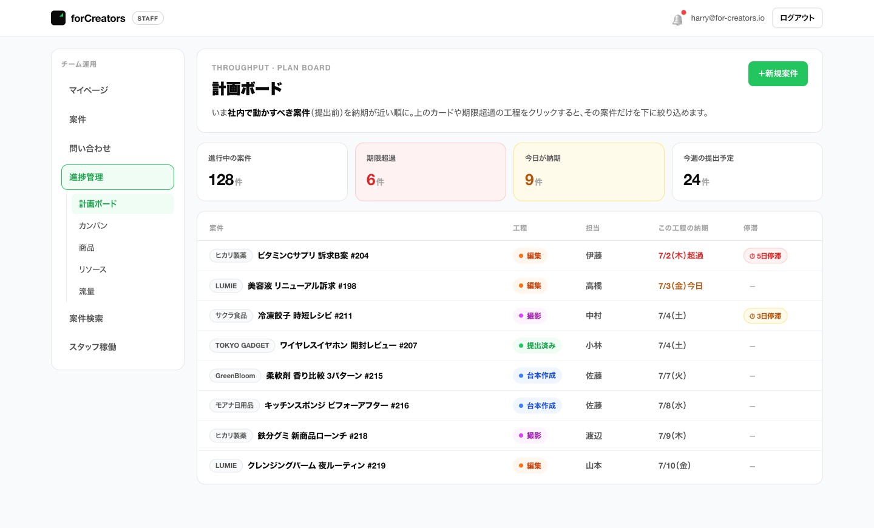The height and width of the screenshot is (528, 874).
Task: Open マイページ in sidebar
Action: coord(118,90)
